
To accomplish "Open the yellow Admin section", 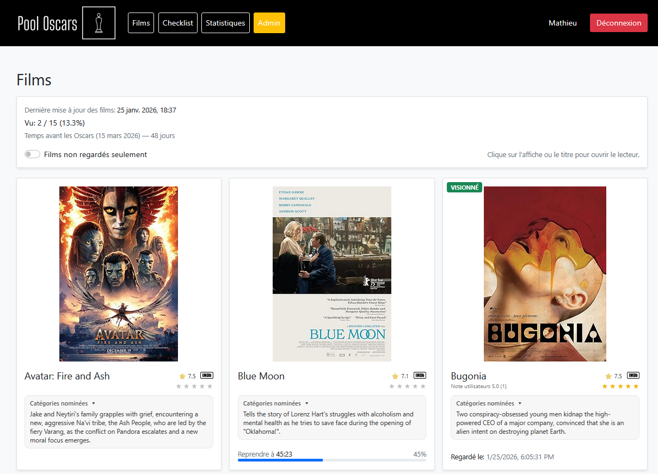I will (x=269, y=23).
